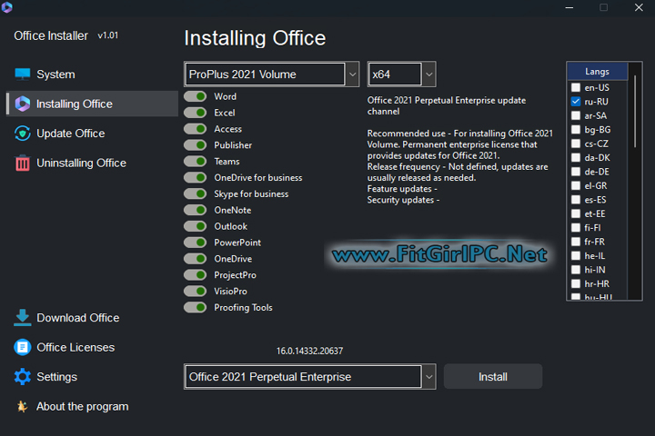Open Office 2021 Perpetual Enterprise channel dropdown
The image size is (655, 436).
pos(309,376)
